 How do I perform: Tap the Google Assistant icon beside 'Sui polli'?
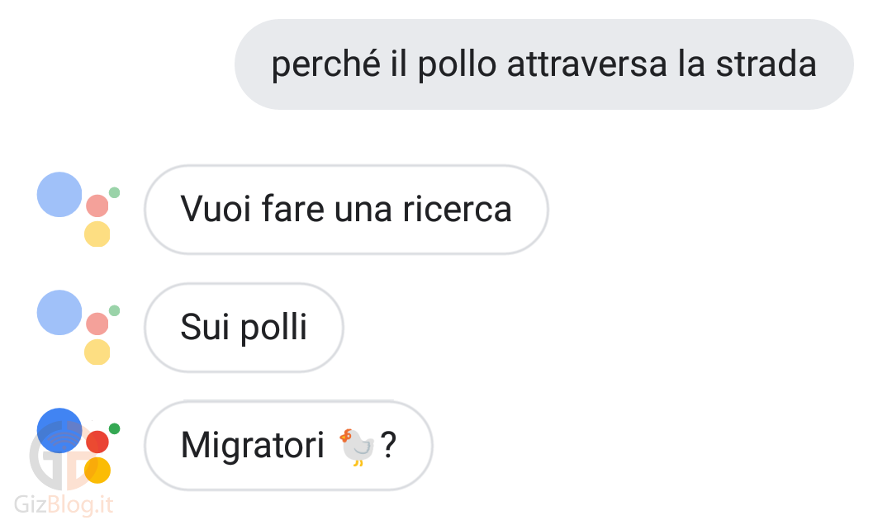coord(78,327)
